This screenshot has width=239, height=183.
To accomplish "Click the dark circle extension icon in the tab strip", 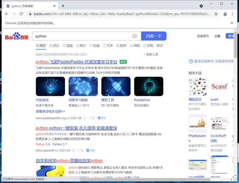I will [201, 6].
